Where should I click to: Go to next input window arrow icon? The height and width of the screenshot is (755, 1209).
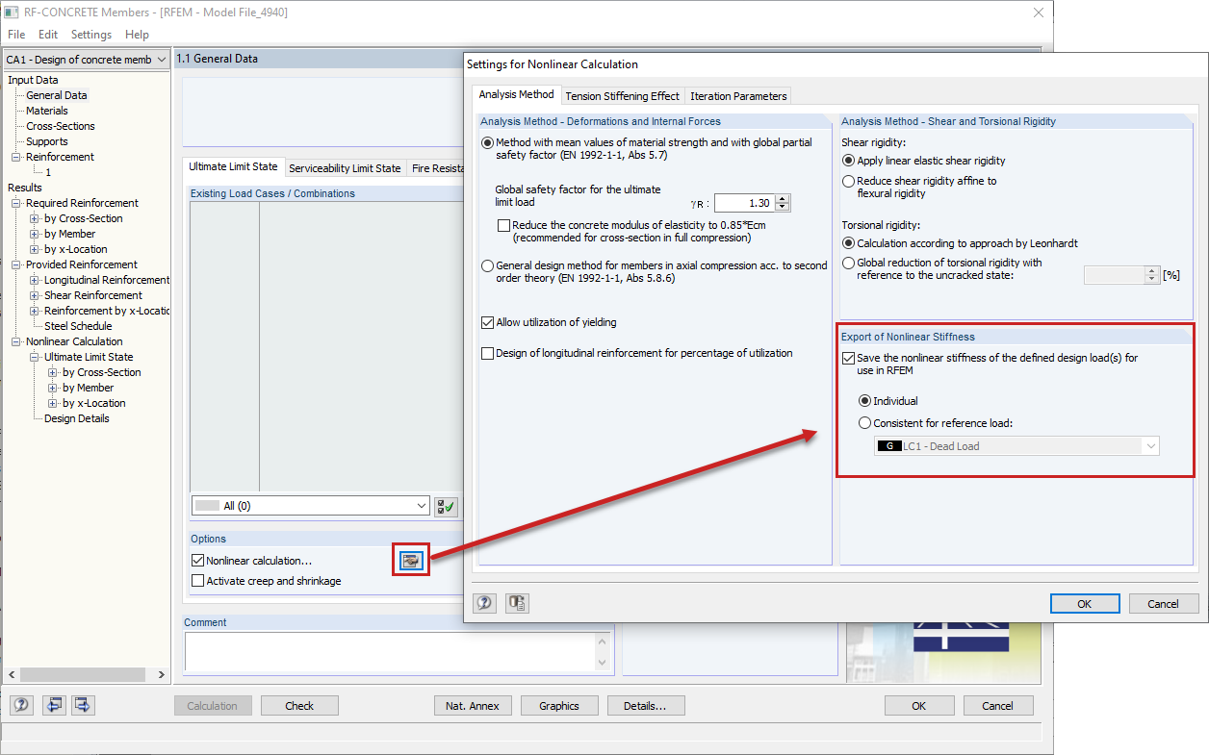coord(83,705)
